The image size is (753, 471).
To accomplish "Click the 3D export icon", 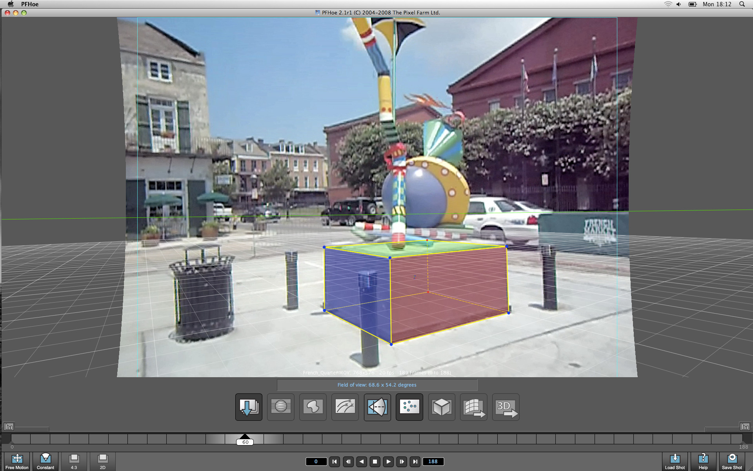I will click(506, 407).
